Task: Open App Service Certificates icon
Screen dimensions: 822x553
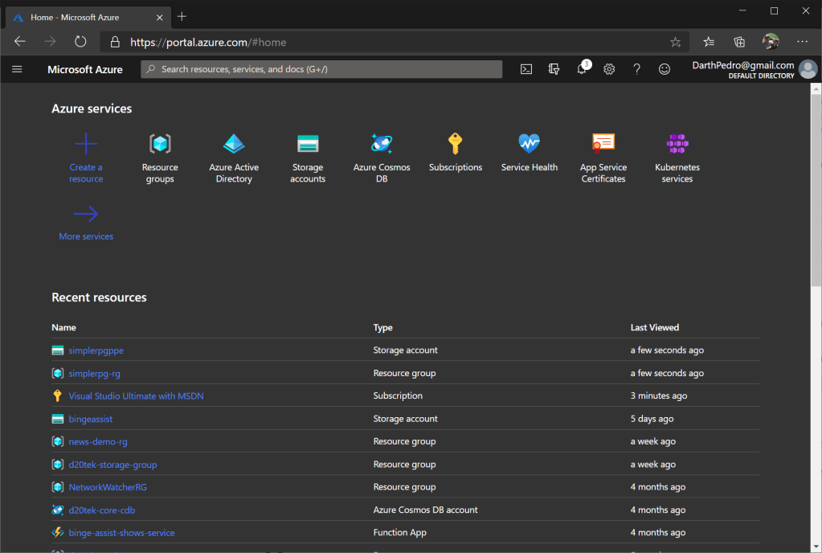Action: (603, 145)
